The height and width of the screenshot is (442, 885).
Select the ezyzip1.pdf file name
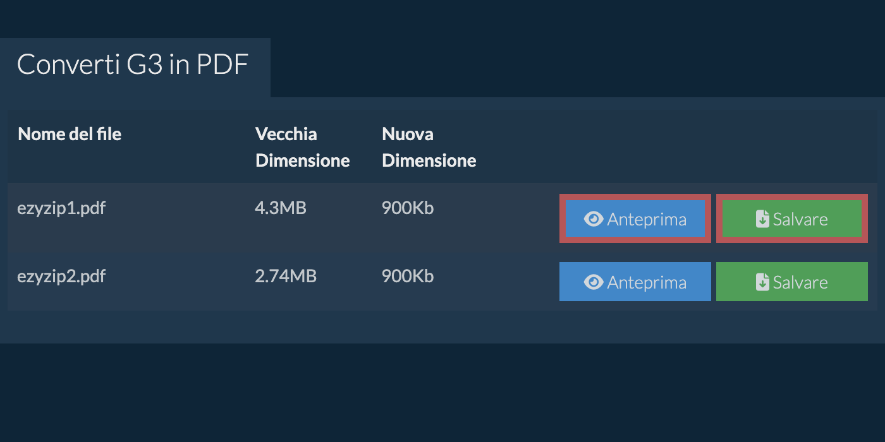pyautogui.click(x=61, y=208)
